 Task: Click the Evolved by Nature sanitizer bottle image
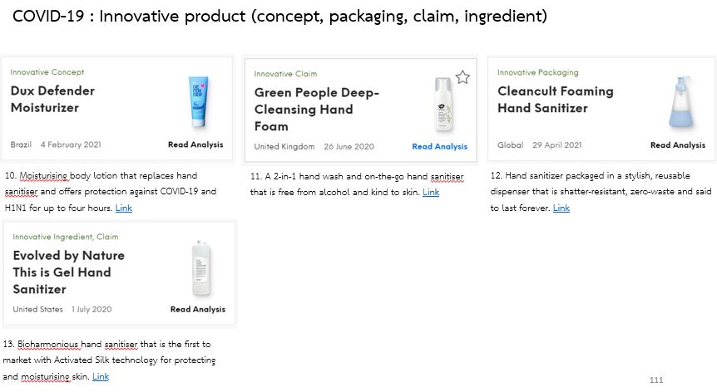tap(200, 268)
